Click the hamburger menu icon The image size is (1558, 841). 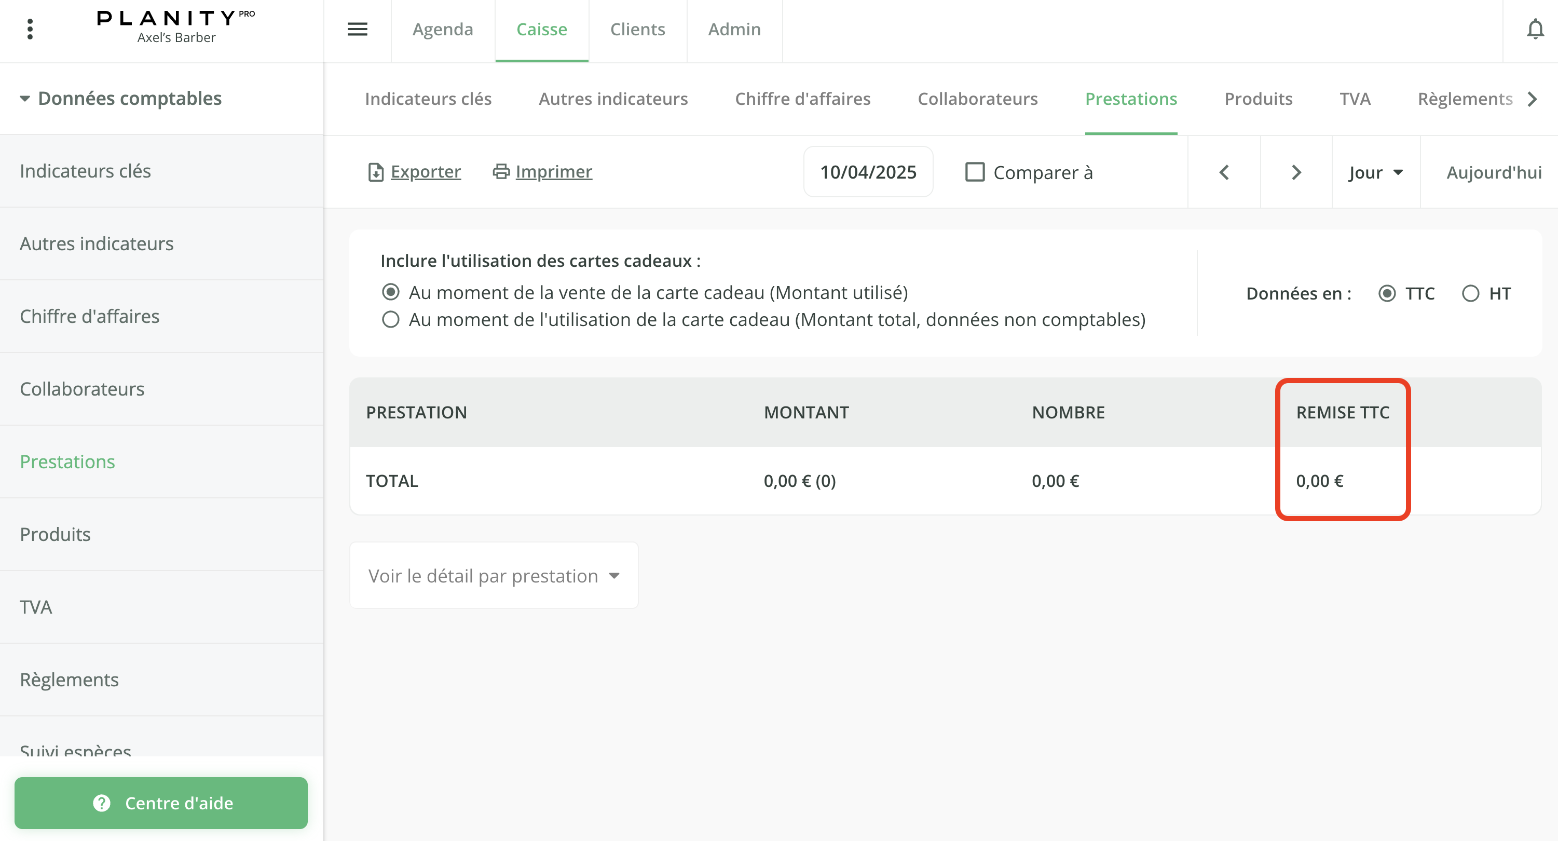pos(358,29)
